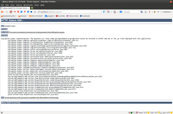Click the Sun 14°C forecast entry
The width and height of the screenshot is (173, 114).
click(x=167, y=113)
